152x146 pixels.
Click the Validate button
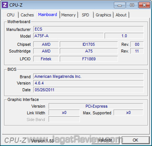click(x=105, y=140)
